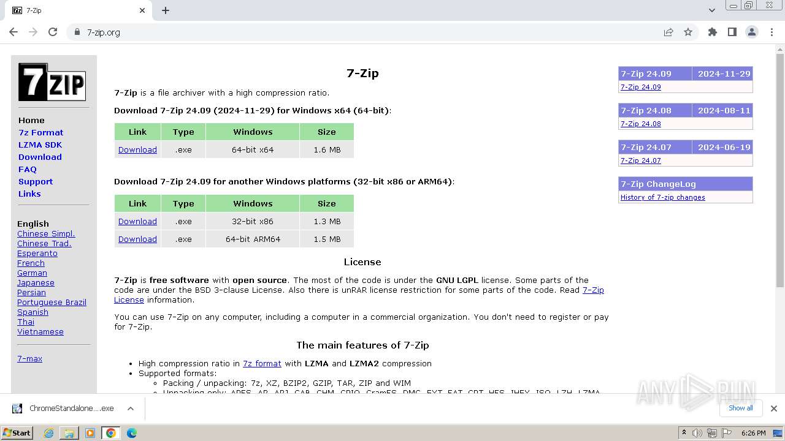This screenshot has width=785, height=441.
Task: Open the FAQ page
Action: 28,169
